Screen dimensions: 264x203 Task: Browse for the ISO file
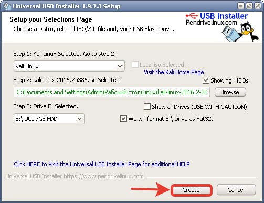coord(230,92)
